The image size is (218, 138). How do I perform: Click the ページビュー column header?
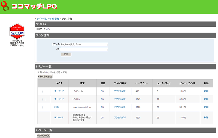(142, 83)
